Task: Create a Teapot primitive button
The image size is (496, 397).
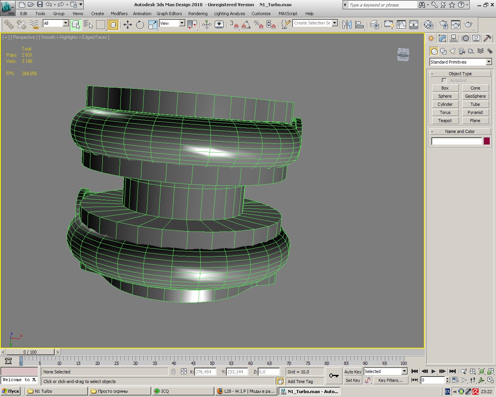Action: [x=445, y=121]
